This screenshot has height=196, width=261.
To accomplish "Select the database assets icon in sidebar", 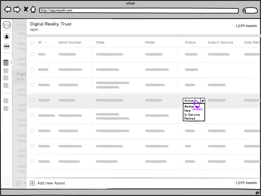I will pos(6,62).
